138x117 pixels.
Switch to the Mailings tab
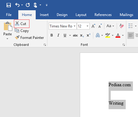tap(127, 15)
